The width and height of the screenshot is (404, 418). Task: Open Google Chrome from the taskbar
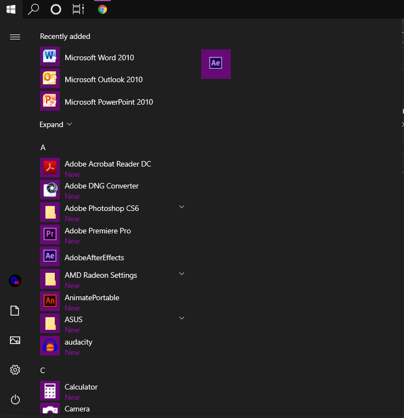point(102,9)
